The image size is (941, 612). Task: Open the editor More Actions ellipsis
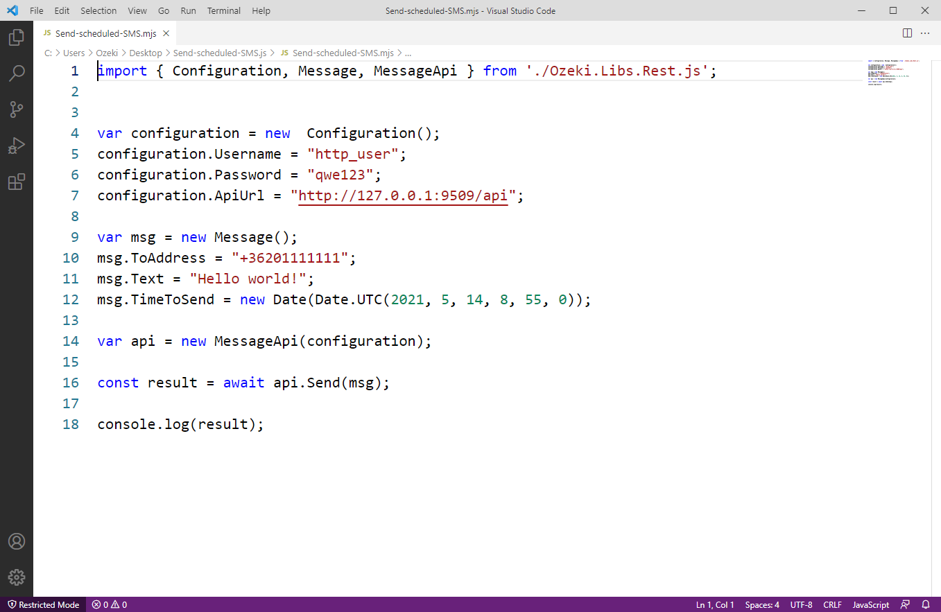[x=925, y=33]
